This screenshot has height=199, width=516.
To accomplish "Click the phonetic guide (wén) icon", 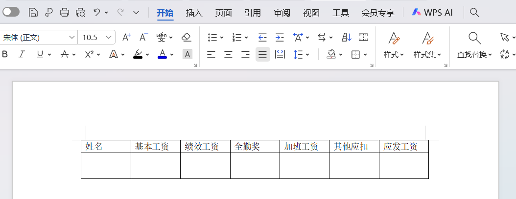I will [162, 37].
